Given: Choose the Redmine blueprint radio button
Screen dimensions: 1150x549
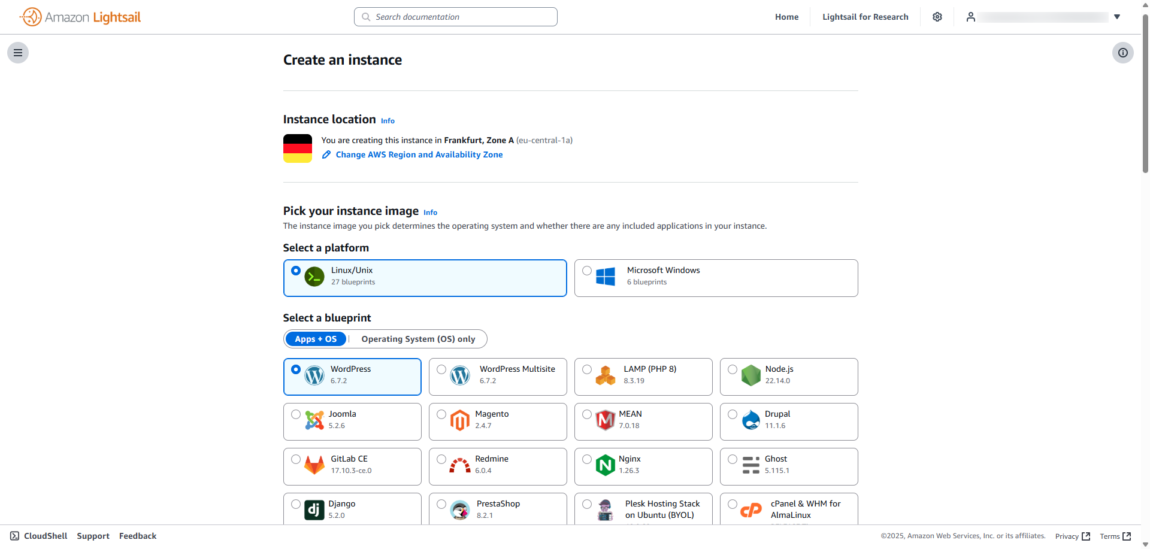Looking at the screenshot, I should [x=441, y=459].
